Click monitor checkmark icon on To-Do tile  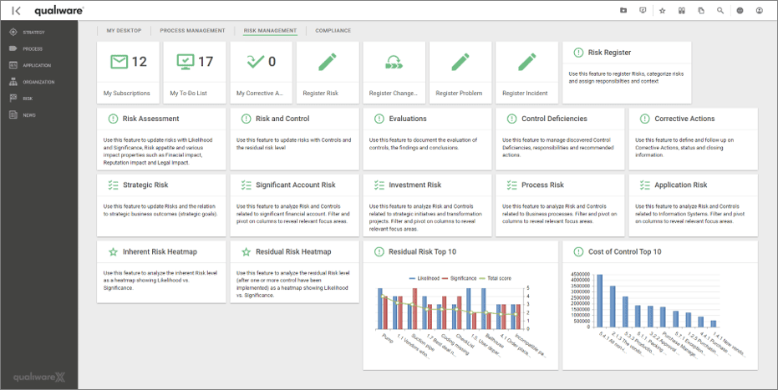tap(186, 62)
